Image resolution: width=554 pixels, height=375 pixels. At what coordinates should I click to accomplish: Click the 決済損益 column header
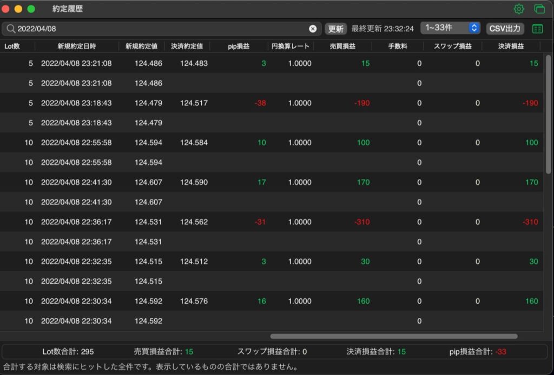[511, 46]
